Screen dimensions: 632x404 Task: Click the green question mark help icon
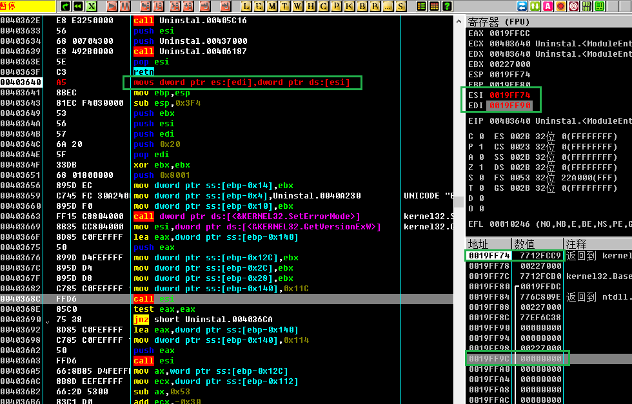click(x=447, y=6)
